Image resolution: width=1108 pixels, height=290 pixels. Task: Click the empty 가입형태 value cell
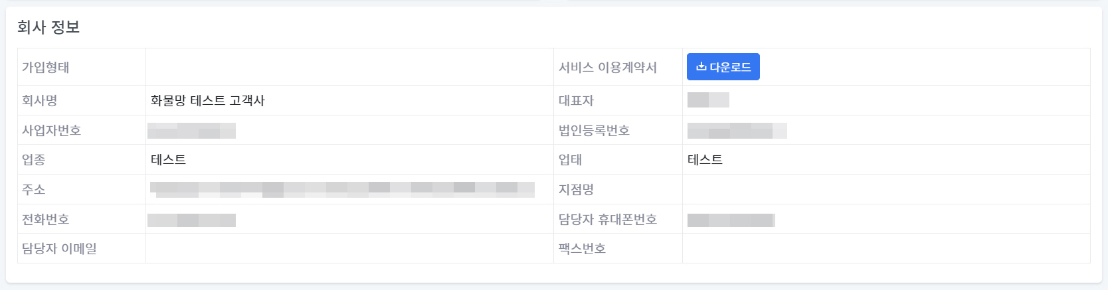tap(349, 67)
